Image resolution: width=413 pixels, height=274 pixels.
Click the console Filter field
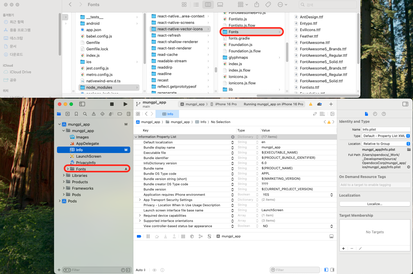pos(295,270)
